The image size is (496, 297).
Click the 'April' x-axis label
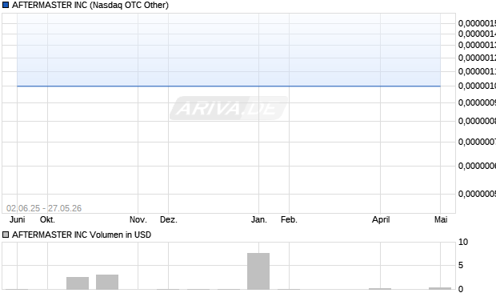pyautogui.click(x=381, y=219)
